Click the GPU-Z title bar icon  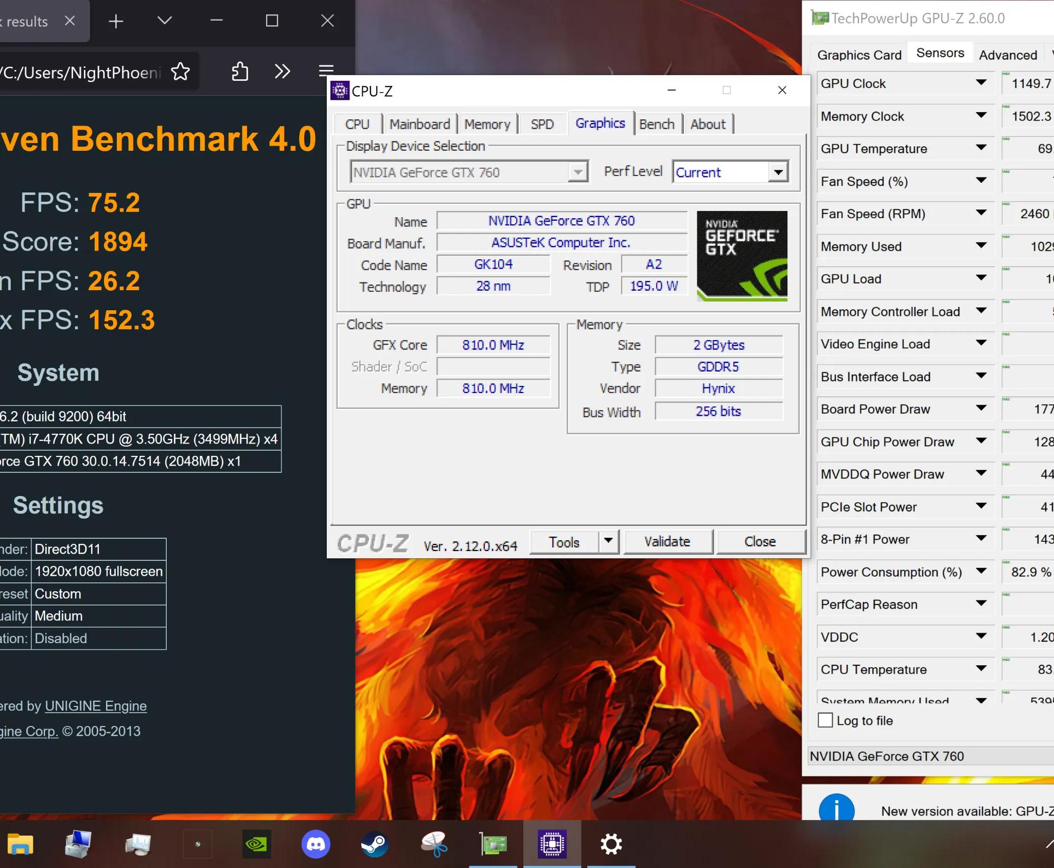point(820,18)
